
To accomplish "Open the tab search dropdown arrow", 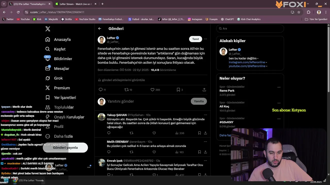I will pyautogui.click(x=4, y=4).
